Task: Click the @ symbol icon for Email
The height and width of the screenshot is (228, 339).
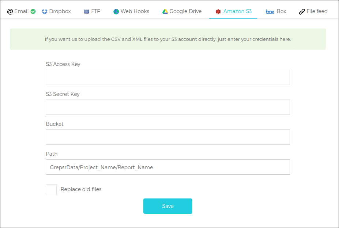Action: pyautogui.click(x=10, y=11)
